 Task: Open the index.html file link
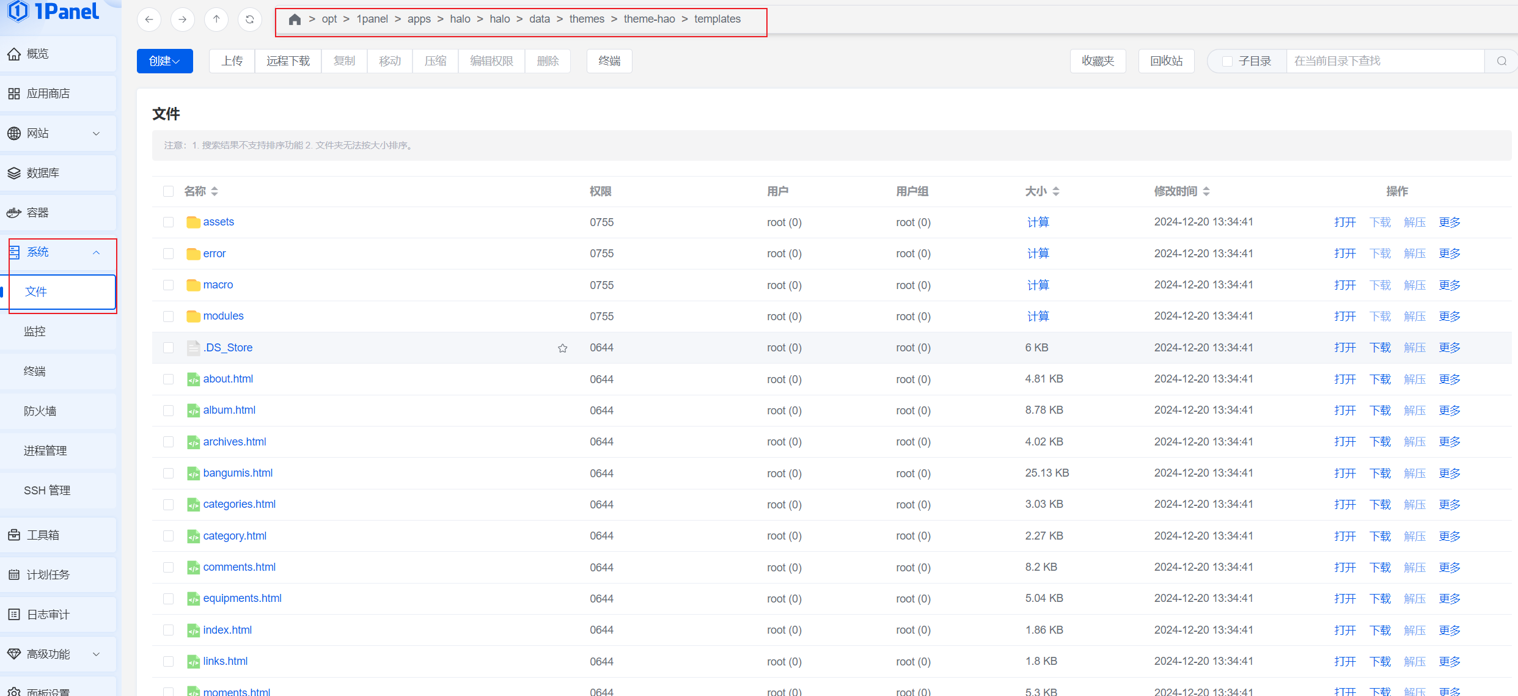point(227,630)
